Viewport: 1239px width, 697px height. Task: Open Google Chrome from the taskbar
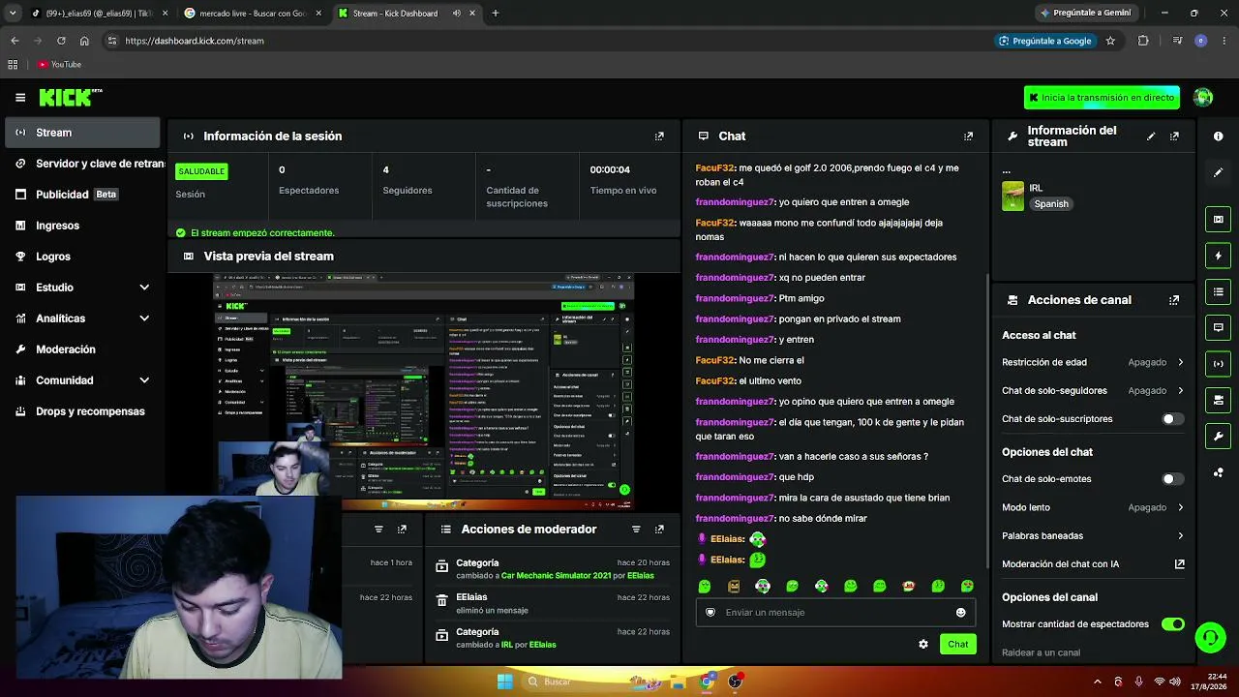click(708, 682)
